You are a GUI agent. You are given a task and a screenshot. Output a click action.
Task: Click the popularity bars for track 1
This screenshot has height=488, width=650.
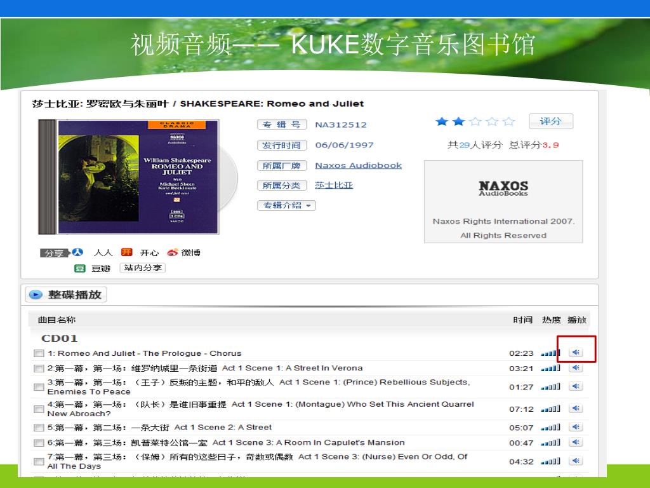pyautogui.click(x=550, y=353)
